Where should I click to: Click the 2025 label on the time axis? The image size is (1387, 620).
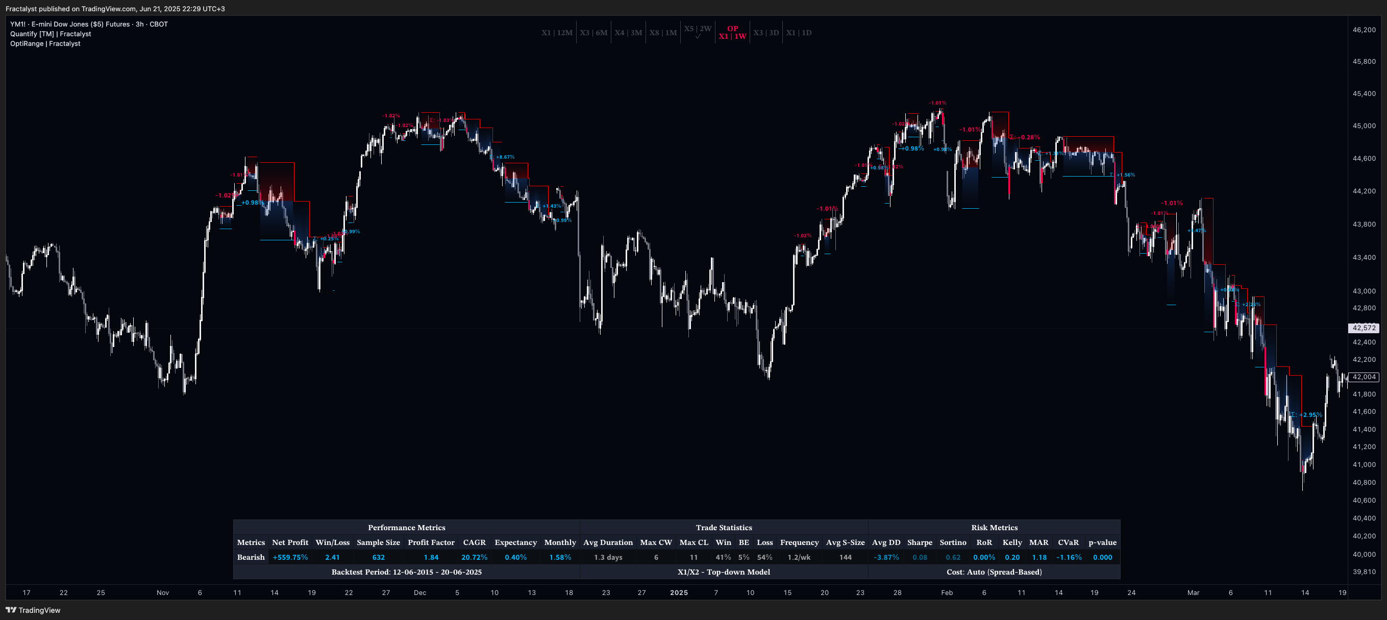coord(678,592)
